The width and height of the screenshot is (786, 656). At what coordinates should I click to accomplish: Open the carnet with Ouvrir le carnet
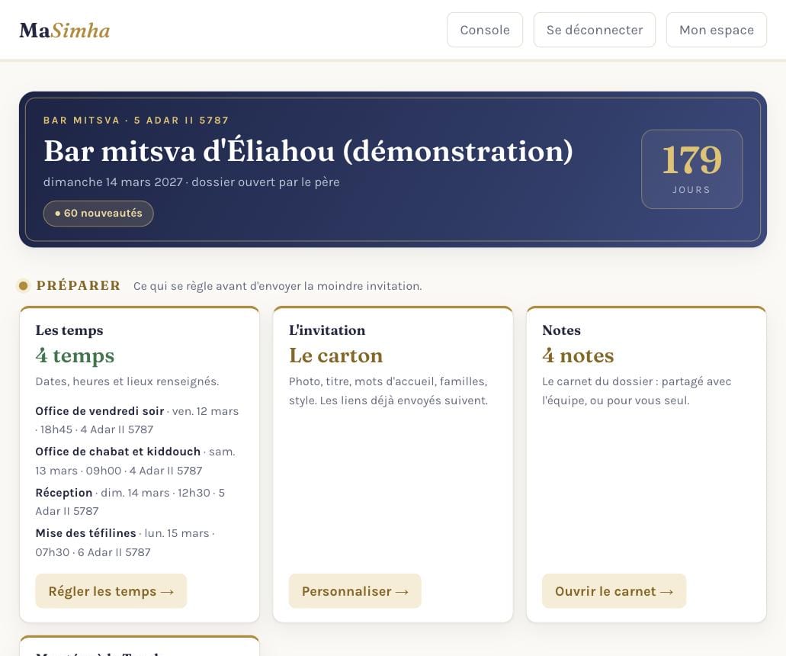(614, 591)
